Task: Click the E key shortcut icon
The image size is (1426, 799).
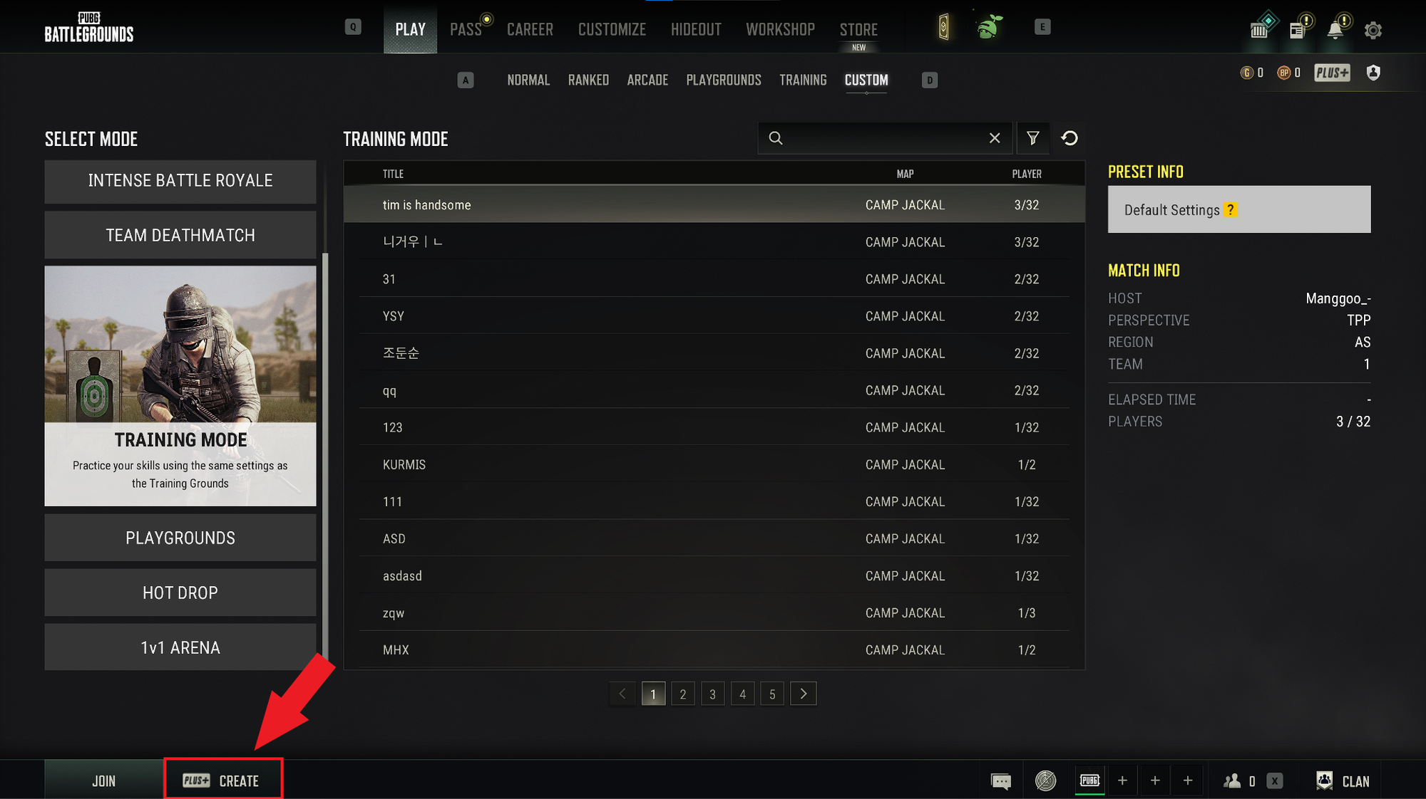Action: coord(1042,27)
